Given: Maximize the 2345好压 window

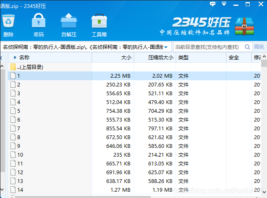Looking at the screenshot, I should [248, 4].
